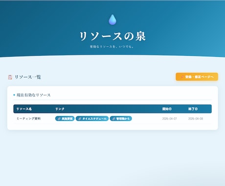
Task: Click the start date 2026-04-07
Action: click(x=169, y=118)
